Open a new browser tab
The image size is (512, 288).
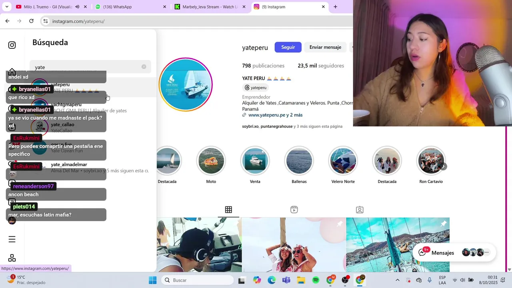[335, 7]
